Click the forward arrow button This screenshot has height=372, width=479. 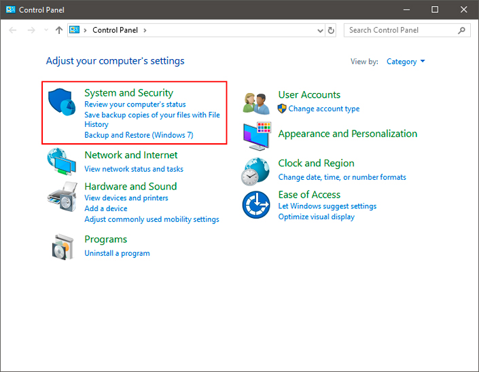pos(31,31)
